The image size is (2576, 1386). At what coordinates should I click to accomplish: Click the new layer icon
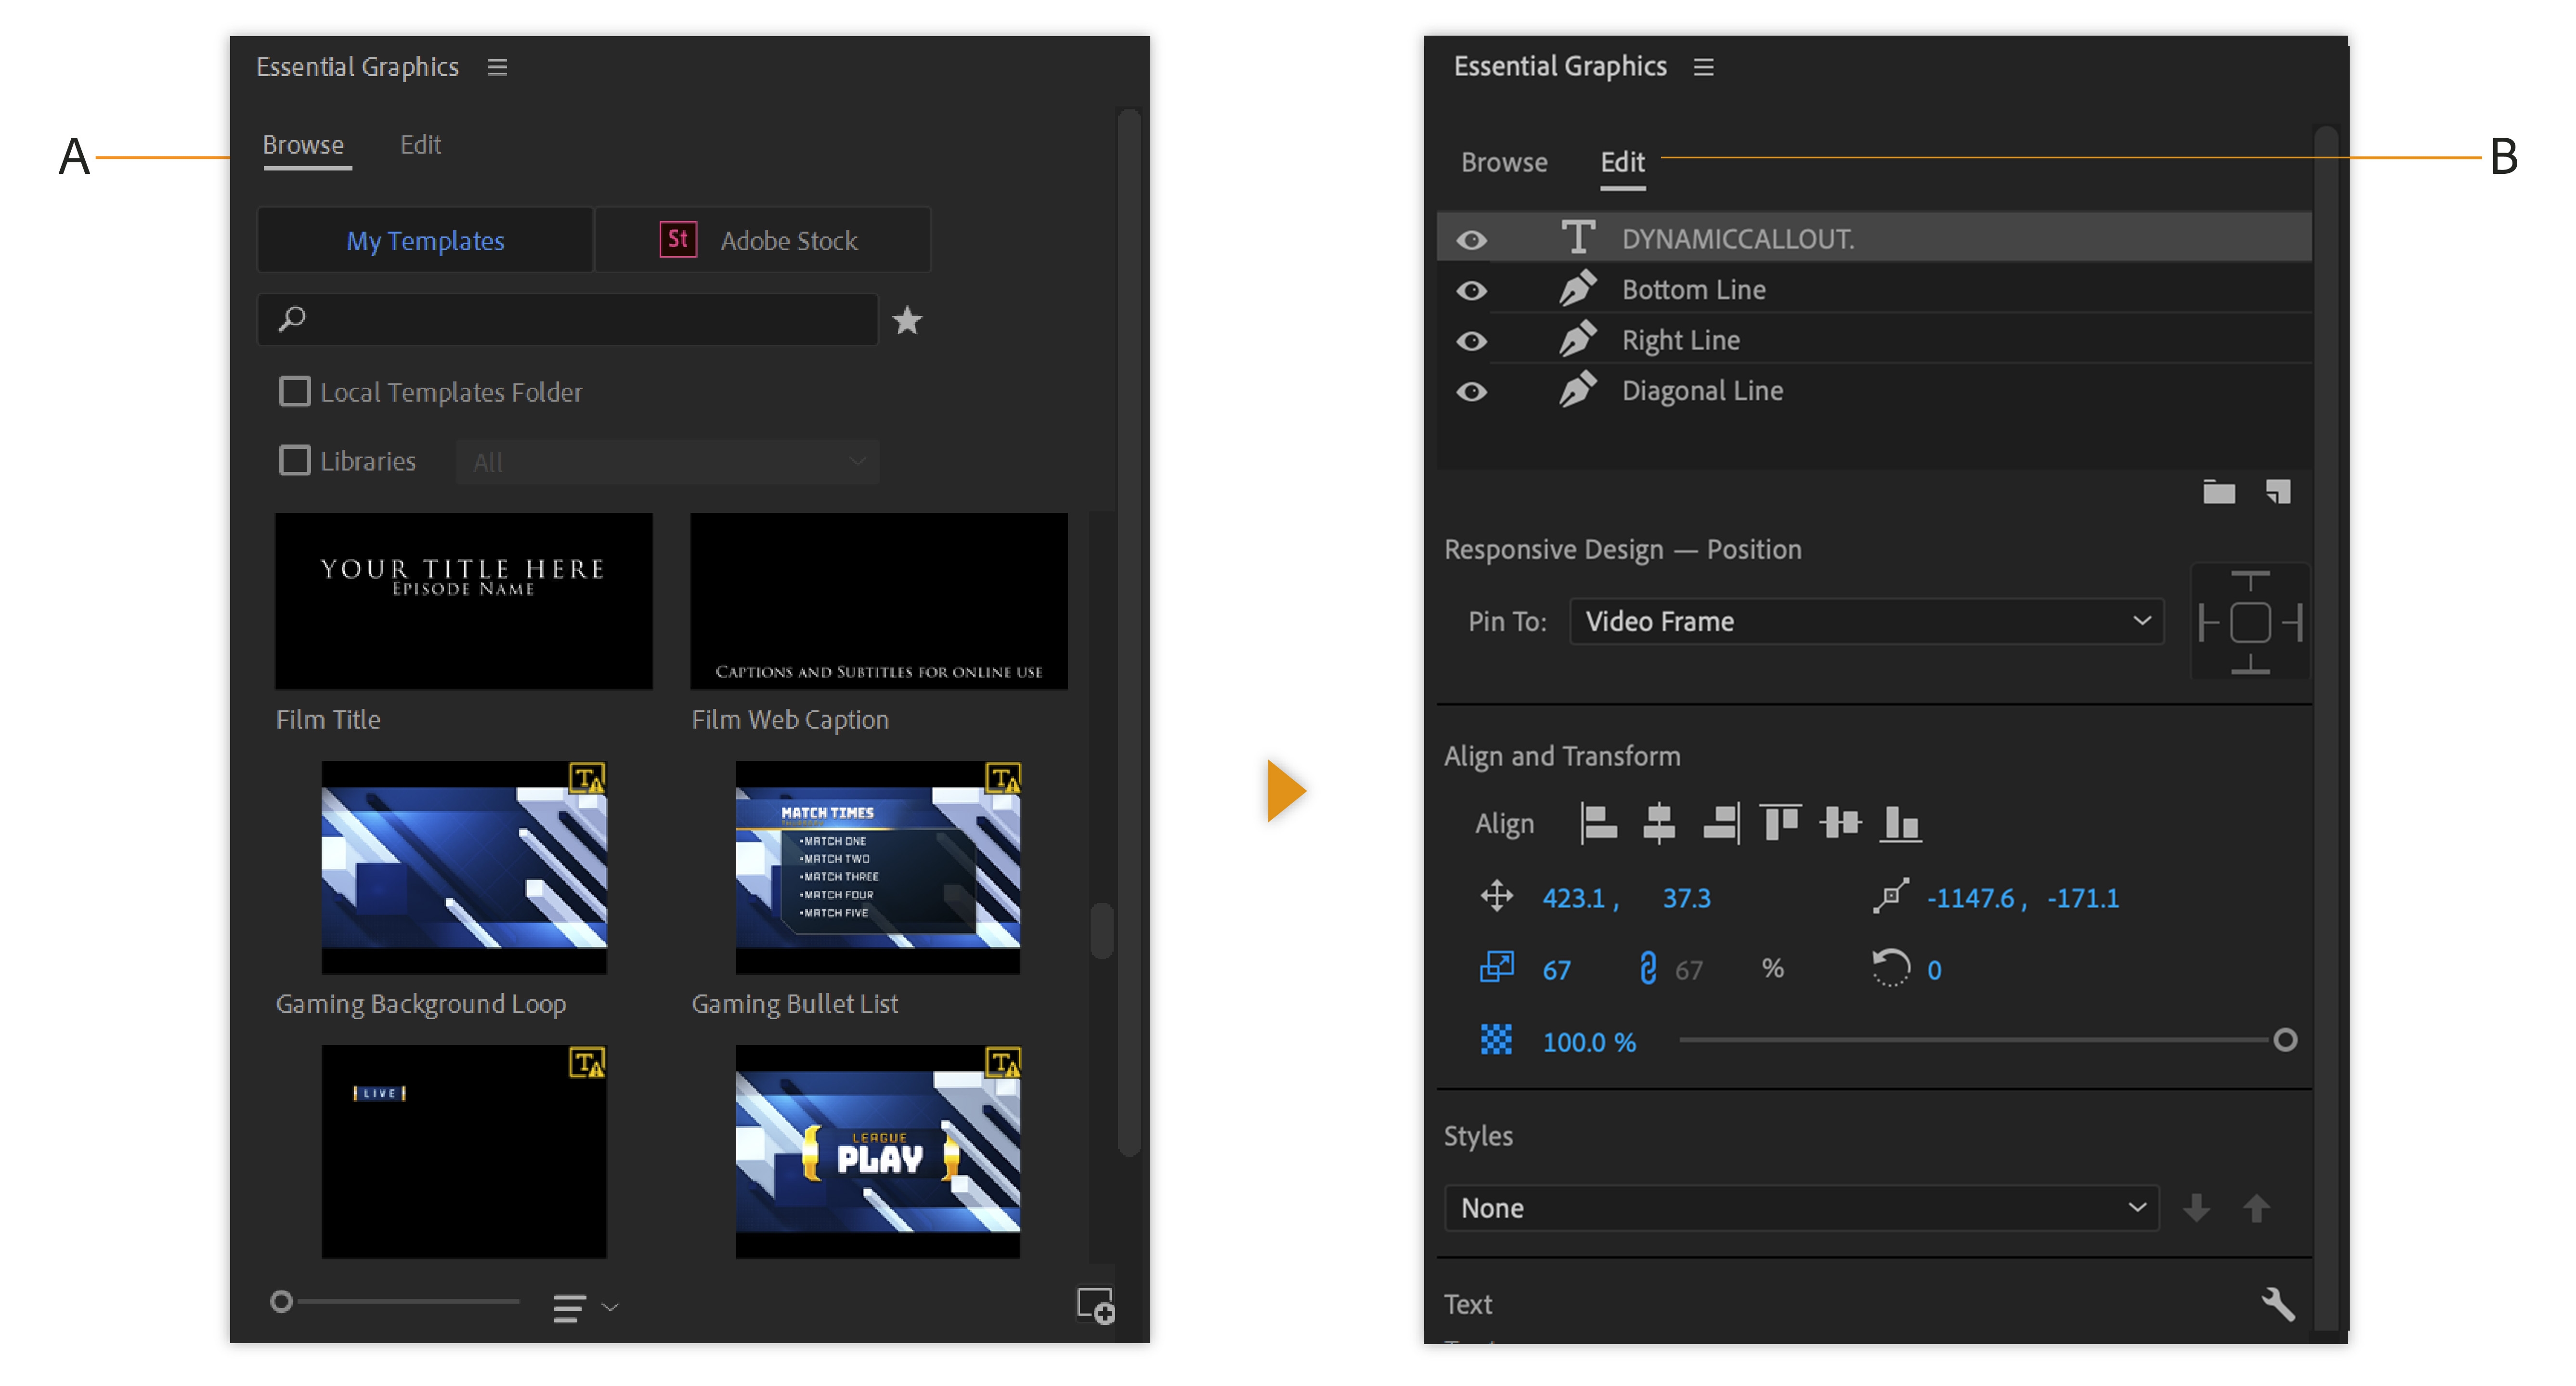click(x=2277, y=491)
